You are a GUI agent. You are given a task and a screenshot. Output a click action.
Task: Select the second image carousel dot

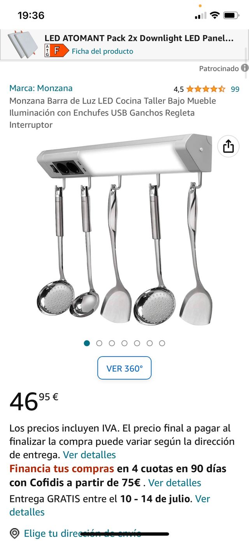point(99,343)
